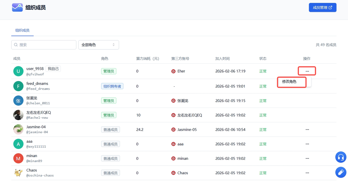Click the handle @minan89
Viewport: 348px width, 181px height.
34,161
